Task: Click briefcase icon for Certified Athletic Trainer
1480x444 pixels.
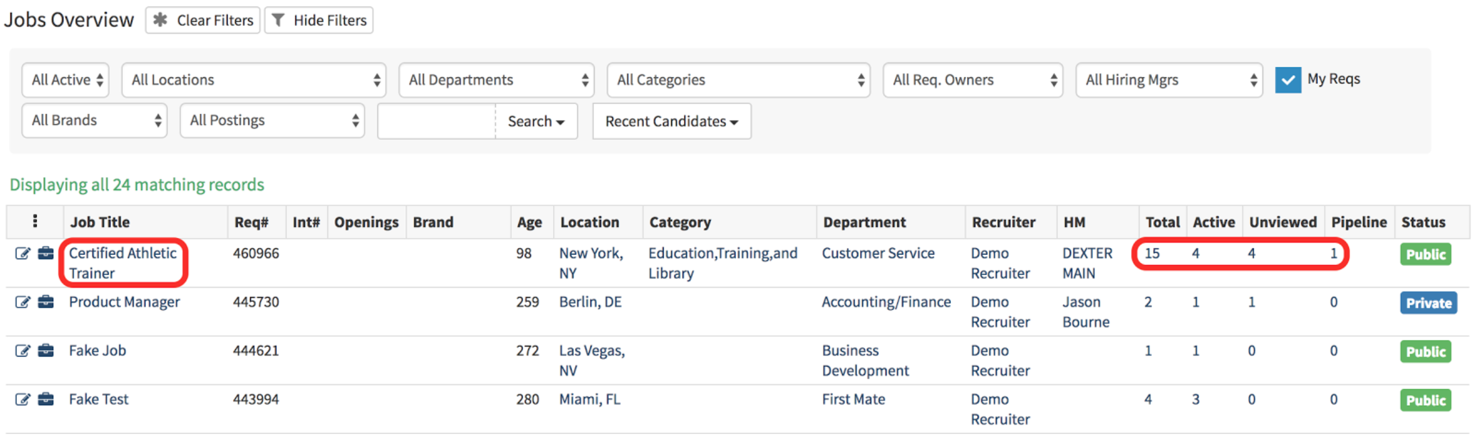Action: [46, 254]
